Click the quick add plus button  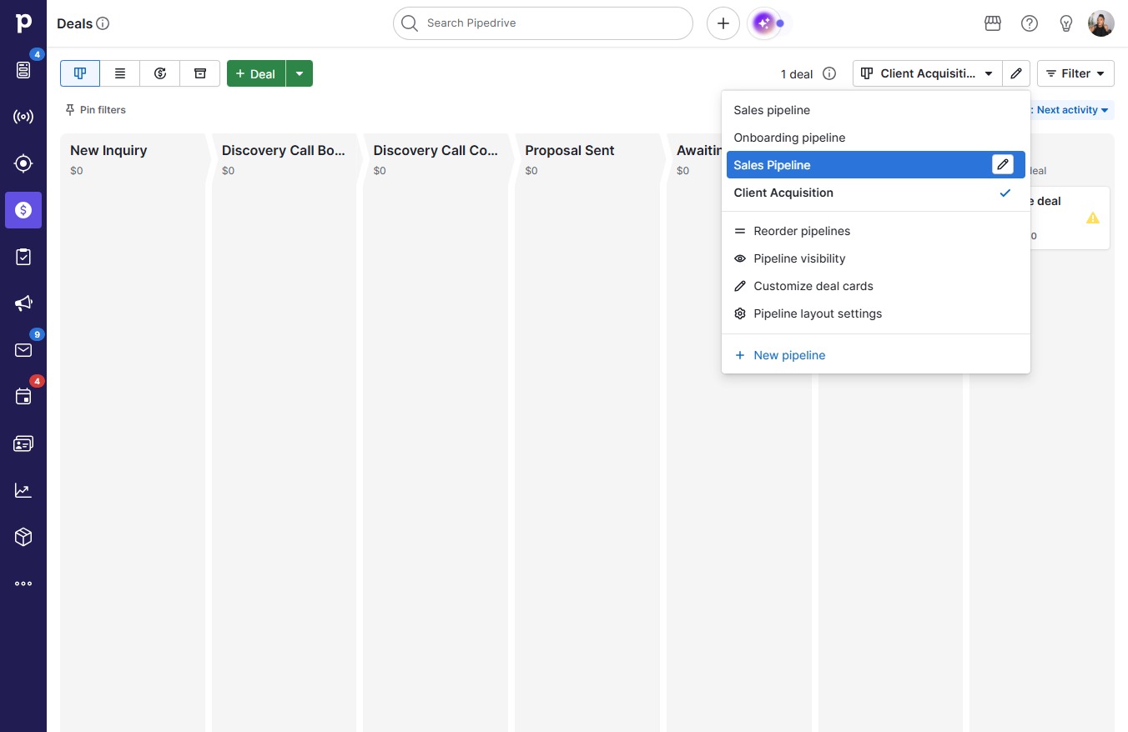click(723, 23)
